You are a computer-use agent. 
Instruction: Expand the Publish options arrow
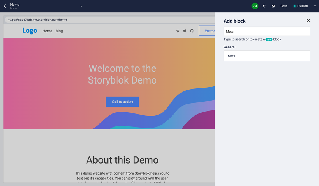pos(315,6)
